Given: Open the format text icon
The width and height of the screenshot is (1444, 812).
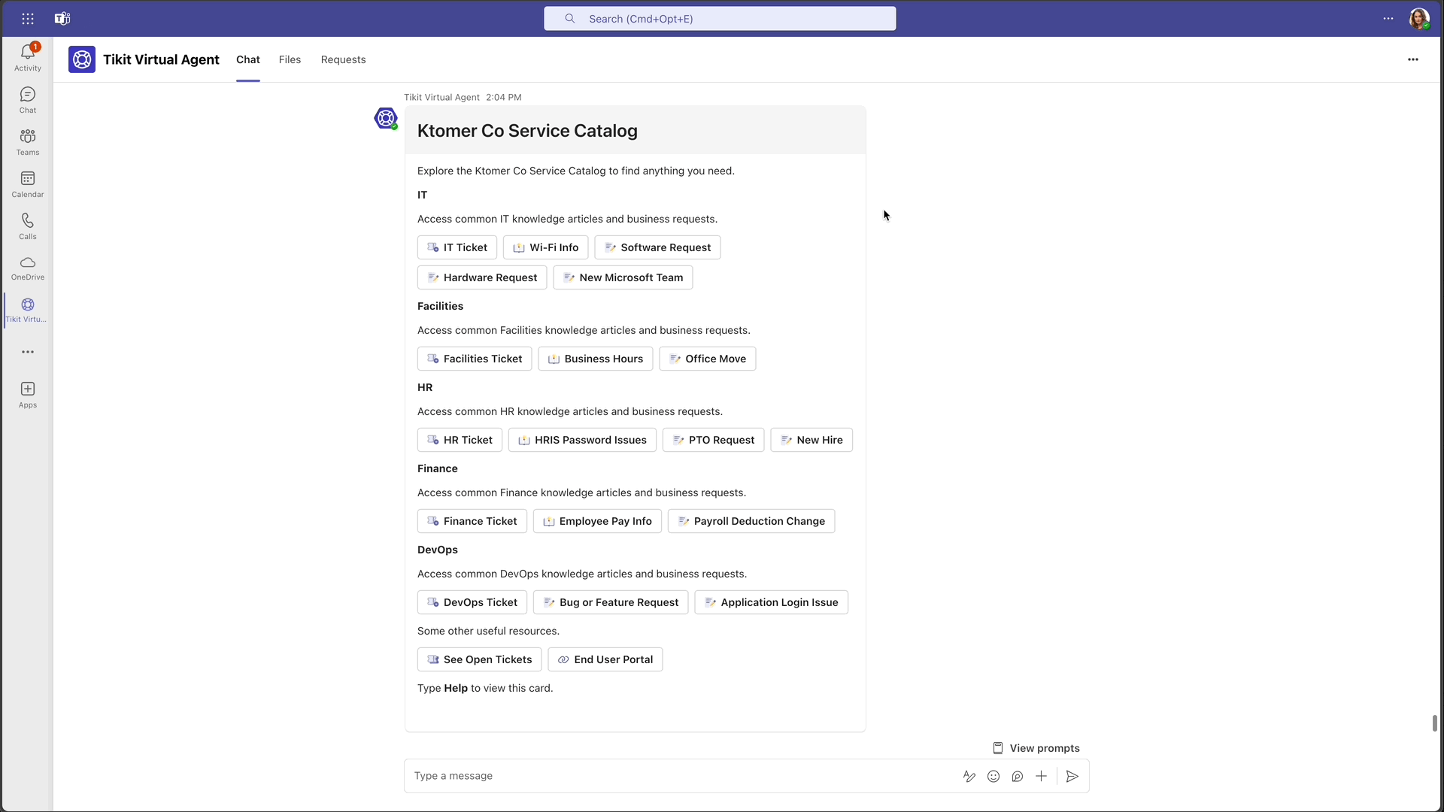Looking at the screenshot, I should click(969, 777).
